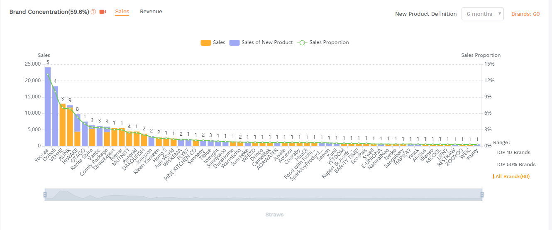The height and width of the screenshot is (230, 552).
Task: Switch to the Revenue tab
Action: [x=151, y=12]
